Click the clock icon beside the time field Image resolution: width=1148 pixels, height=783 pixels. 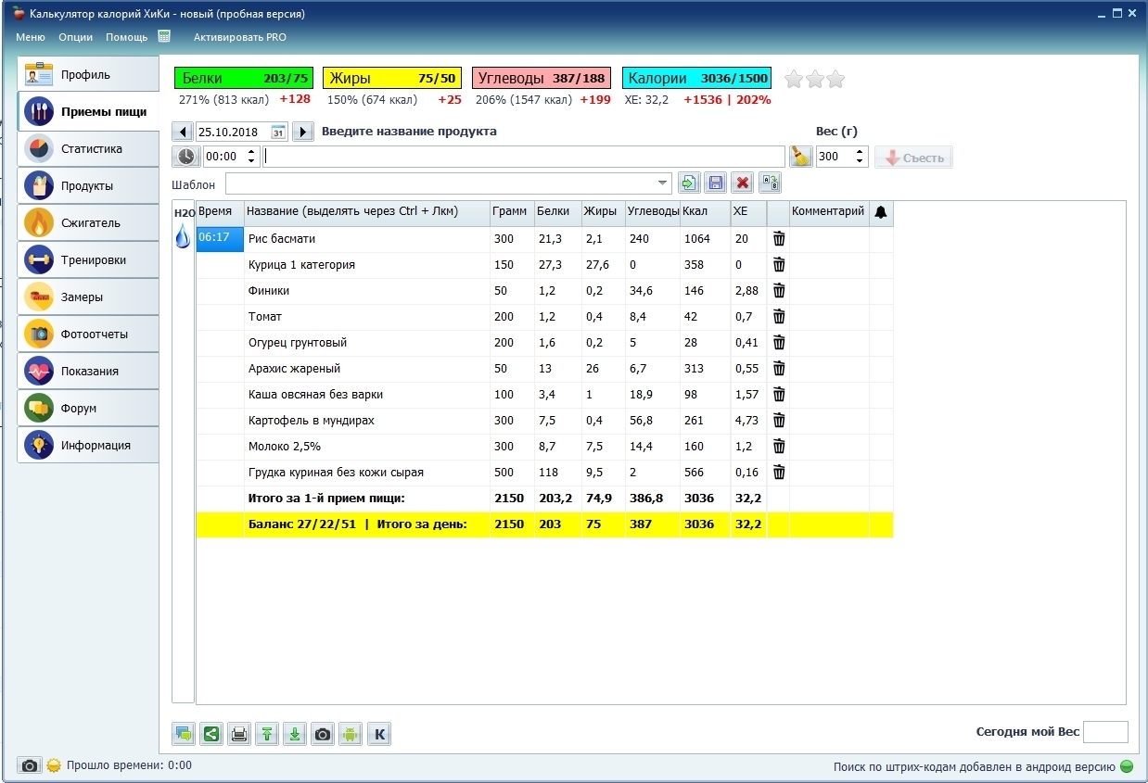tap(186, 157)
